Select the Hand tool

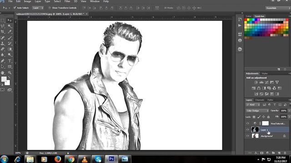[x=3, y=72]
